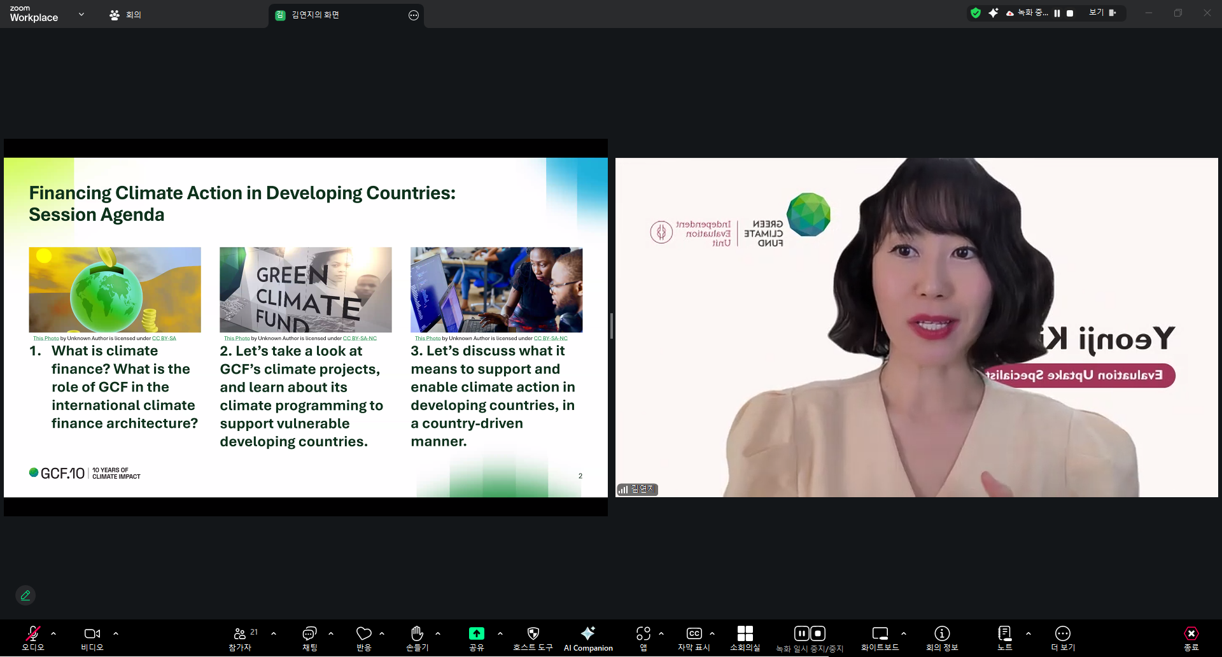Open the 보기 (View) layout button
The image size is (1222, 657).
click(1102, 13)
